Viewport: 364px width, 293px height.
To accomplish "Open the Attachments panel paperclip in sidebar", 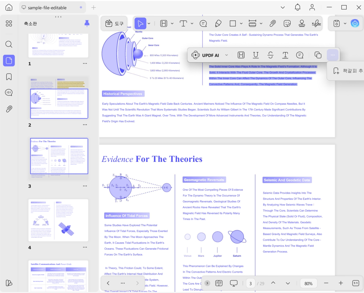I will 9,109.
